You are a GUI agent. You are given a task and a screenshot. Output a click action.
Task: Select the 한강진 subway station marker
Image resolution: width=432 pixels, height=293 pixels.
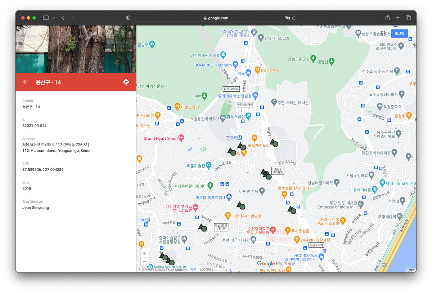(239, 138)
